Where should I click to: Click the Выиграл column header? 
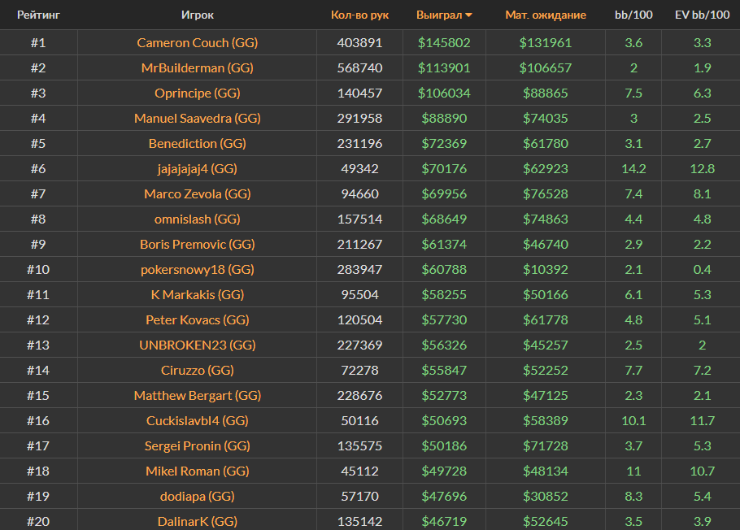[x=439, y=15]
